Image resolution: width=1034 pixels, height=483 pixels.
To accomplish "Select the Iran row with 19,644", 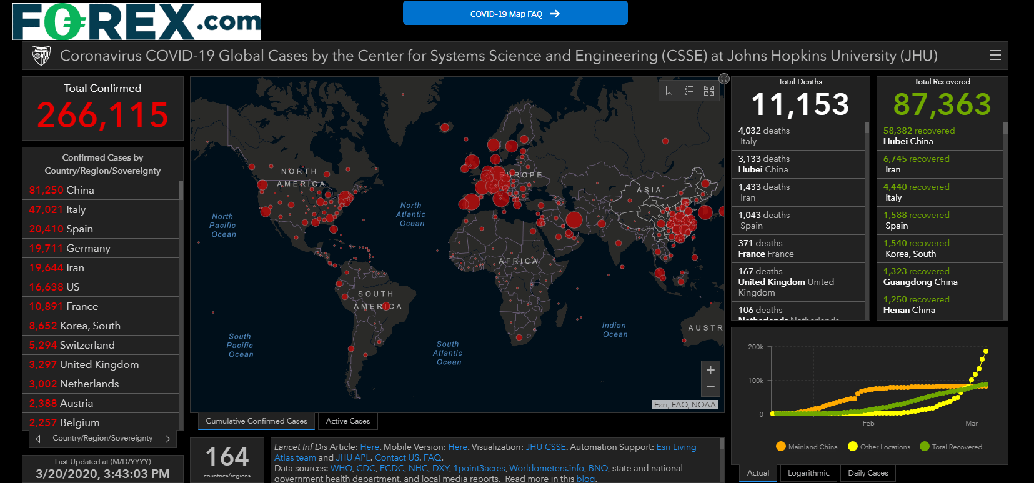I will (101, 267).
